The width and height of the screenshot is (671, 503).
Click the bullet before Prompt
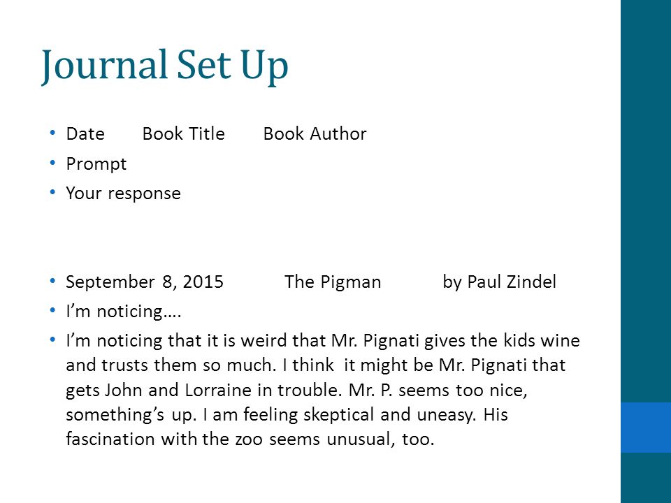click(52, 163)
